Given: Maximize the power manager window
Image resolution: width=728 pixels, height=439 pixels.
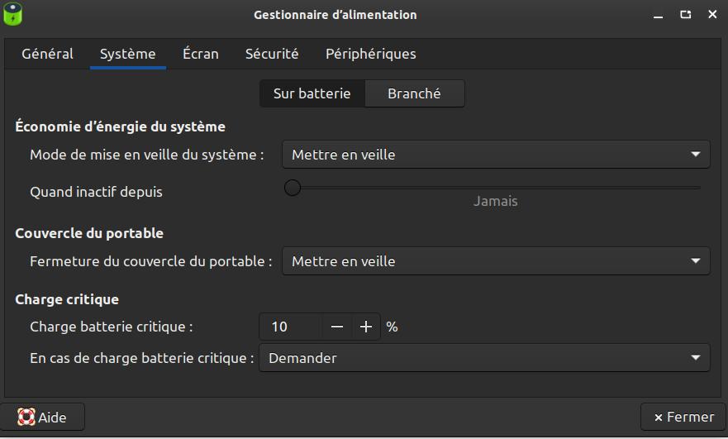Looking at the screenshot, I should tap(685, 15).
